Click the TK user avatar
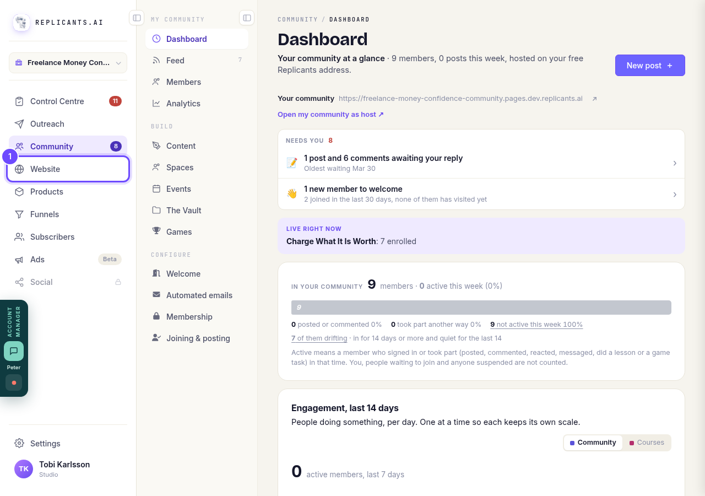This screenshot has width=705, height=496. [24, 469]
